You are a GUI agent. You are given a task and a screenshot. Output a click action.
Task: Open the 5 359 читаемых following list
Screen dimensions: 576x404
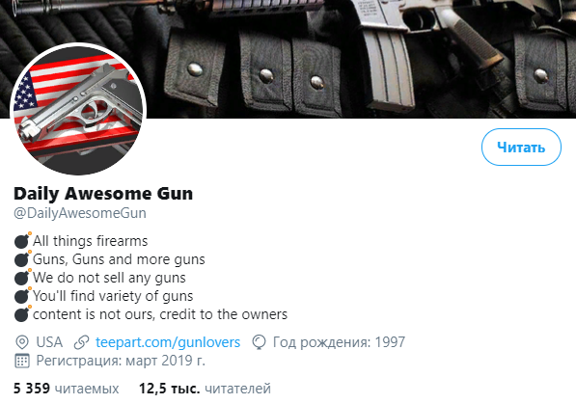pyautogui.click(x=67, y=389)
